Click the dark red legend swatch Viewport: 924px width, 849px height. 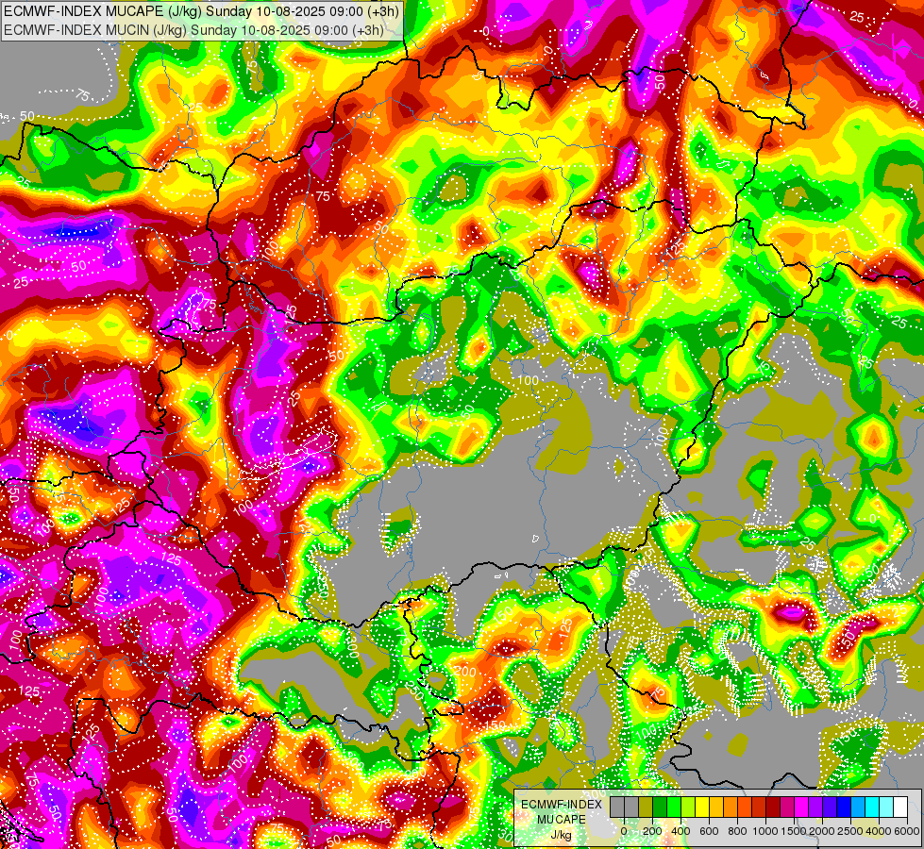773,807
